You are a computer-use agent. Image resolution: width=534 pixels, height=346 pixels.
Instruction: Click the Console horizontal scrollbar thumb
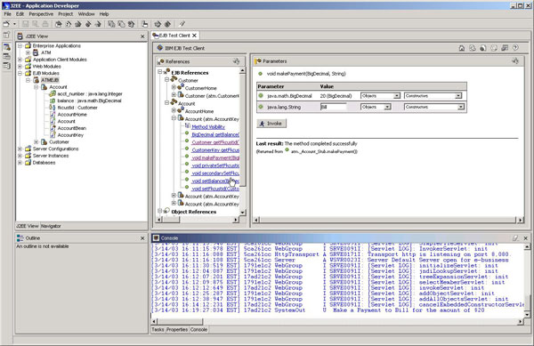point(180,321)
